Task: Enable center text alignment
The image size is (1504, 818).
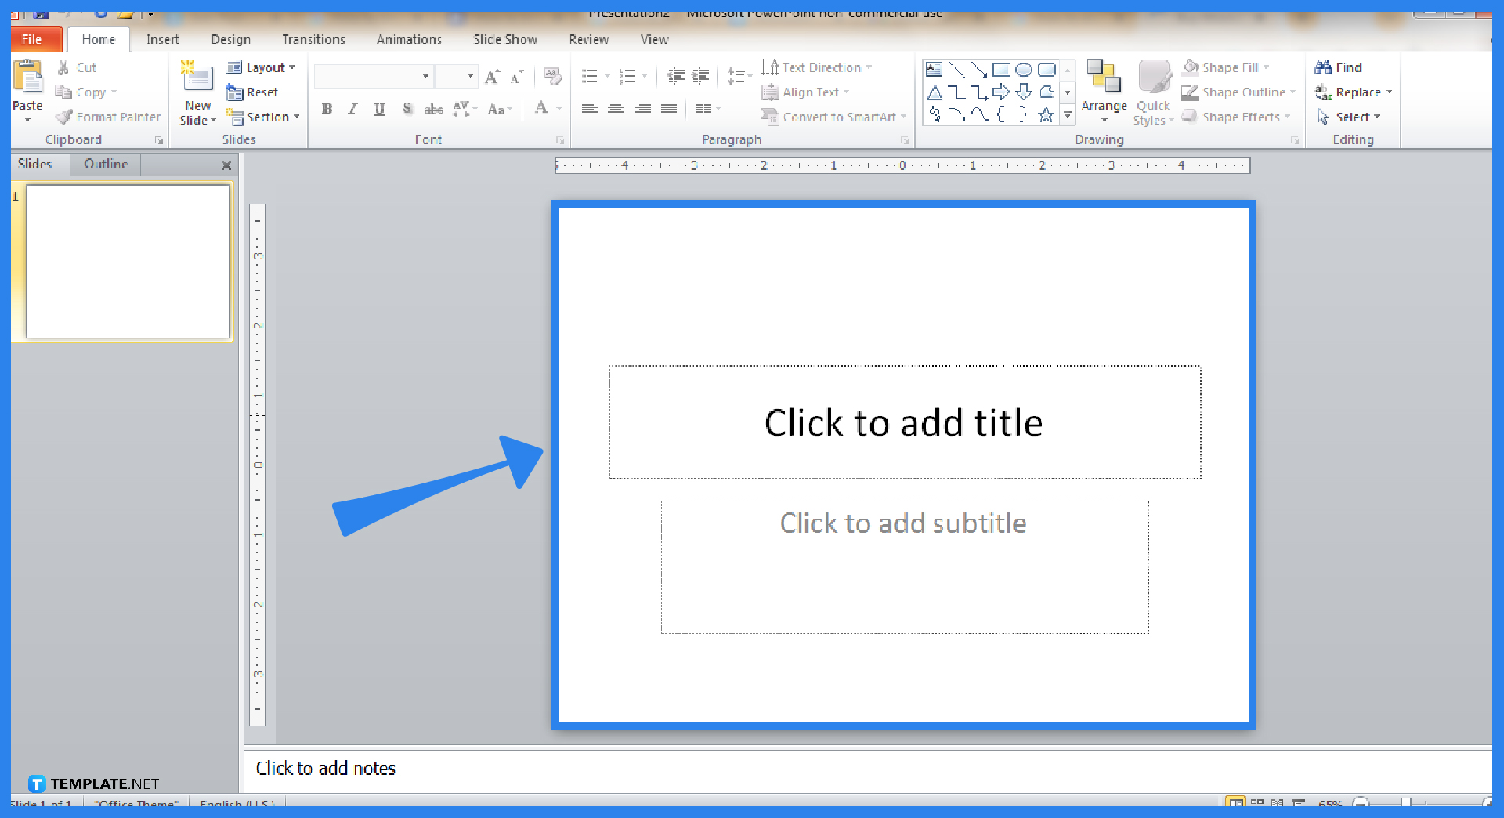Action: (x=616, y=109)
